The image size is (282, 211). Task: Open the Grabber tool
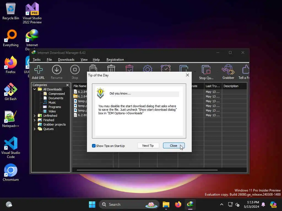point(228,72)
